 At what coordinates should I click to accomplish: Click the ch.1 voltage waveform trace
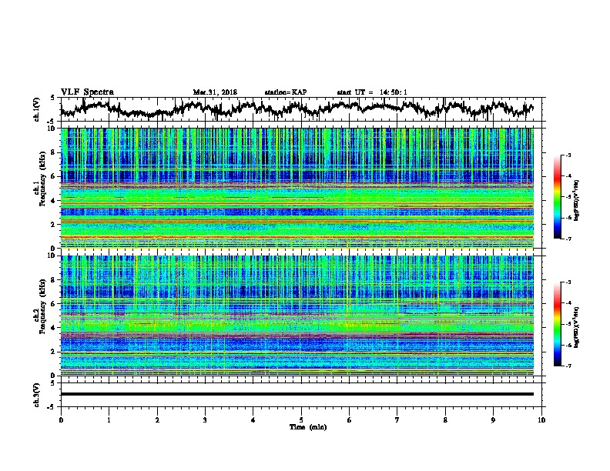coord(297,109)
